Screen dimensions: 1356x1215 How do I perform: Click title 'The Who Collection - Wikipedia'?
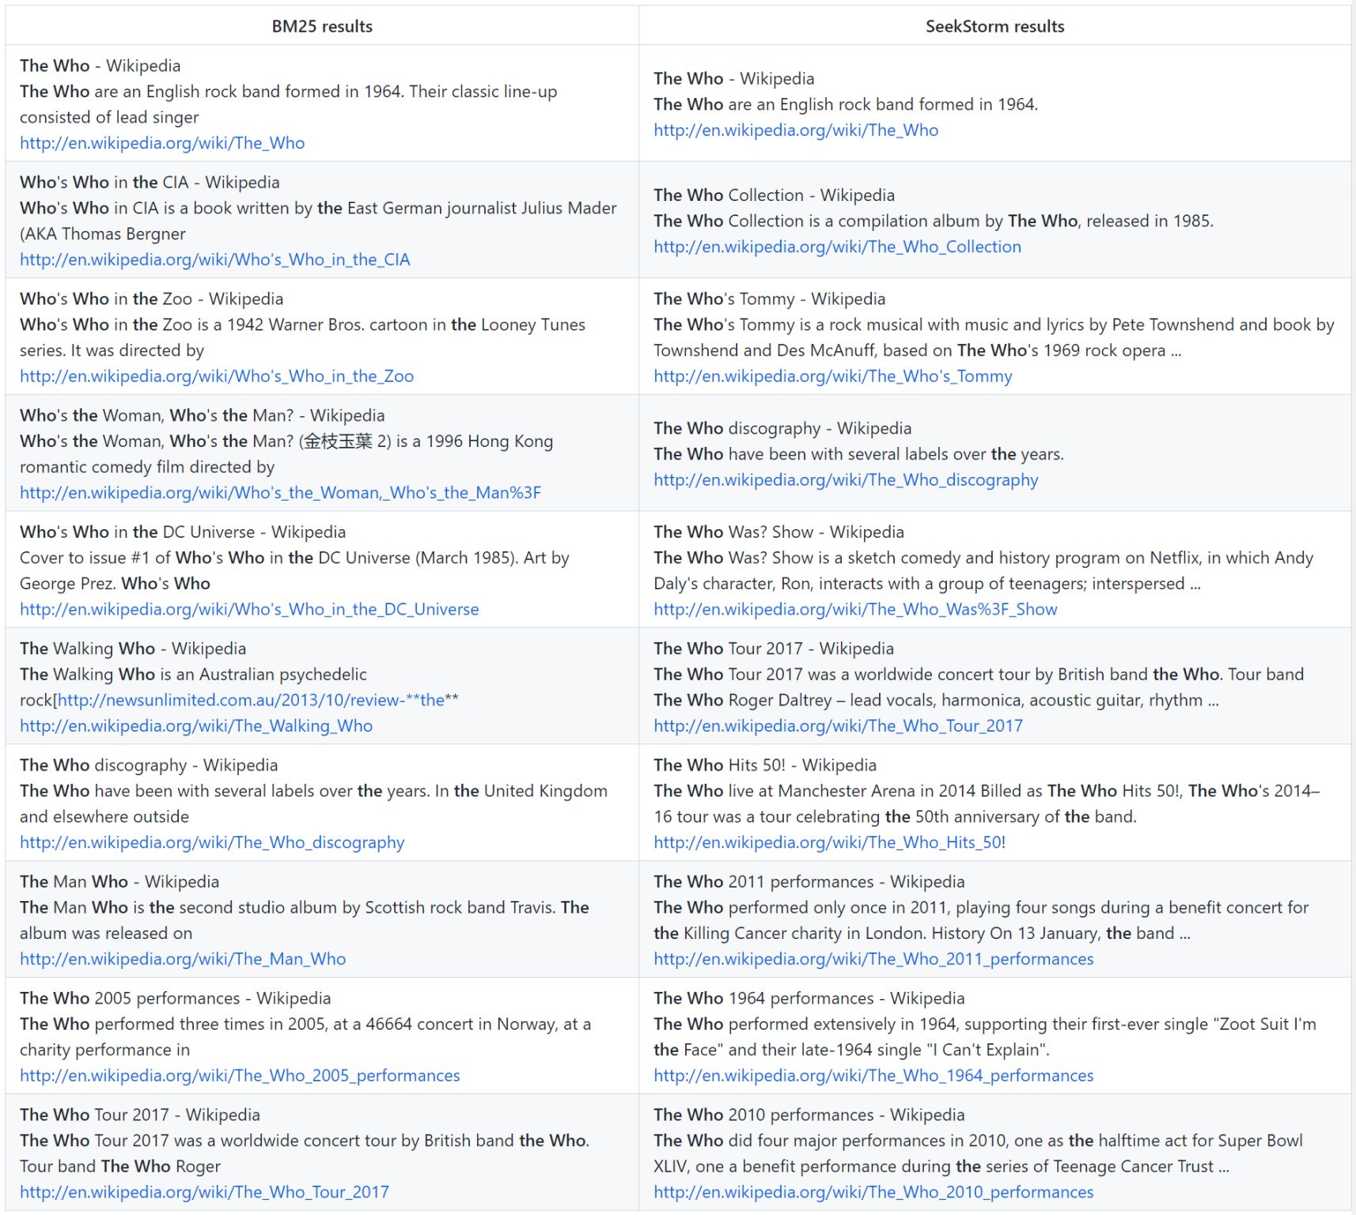tap(774, 195)
